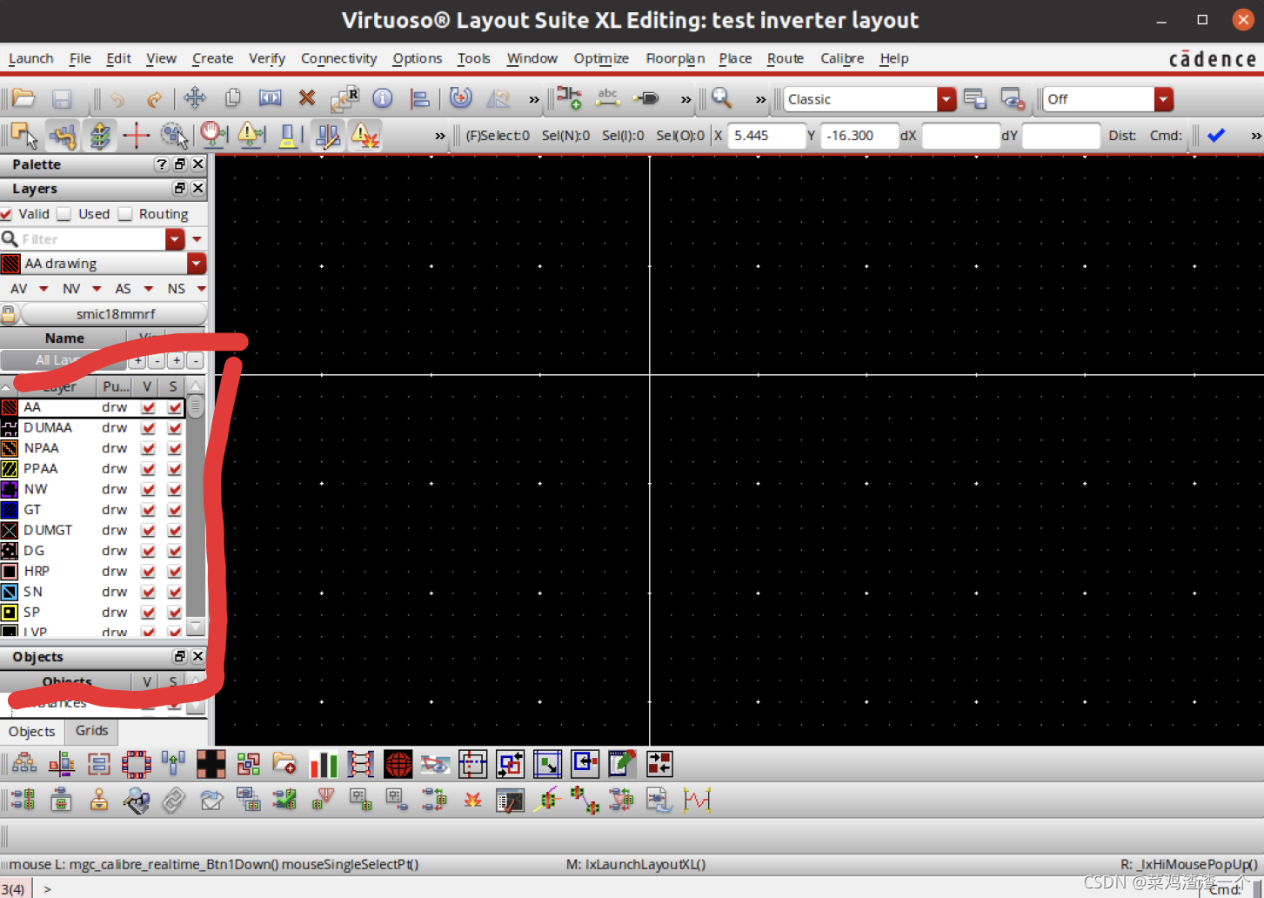This screenshot has width=1264, height=898.
Task: Switch to the Grids tab
Action: 91,731
